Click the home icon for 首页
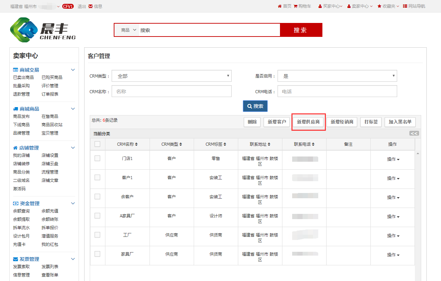The image size is (441, 281). (x=280, y=6)
